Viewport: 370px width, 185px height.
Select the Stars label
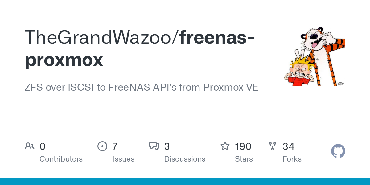point(244,159)
